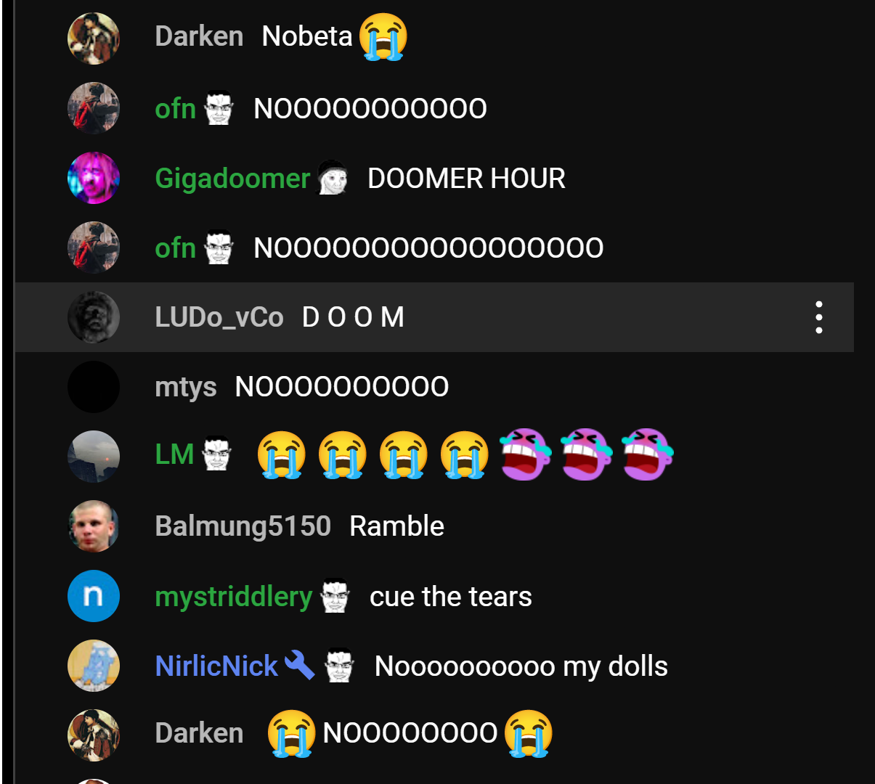This screenshot has height=784, width=875.
Task: Click the Balmung5150 username
Action: click(x=243, y=526)
